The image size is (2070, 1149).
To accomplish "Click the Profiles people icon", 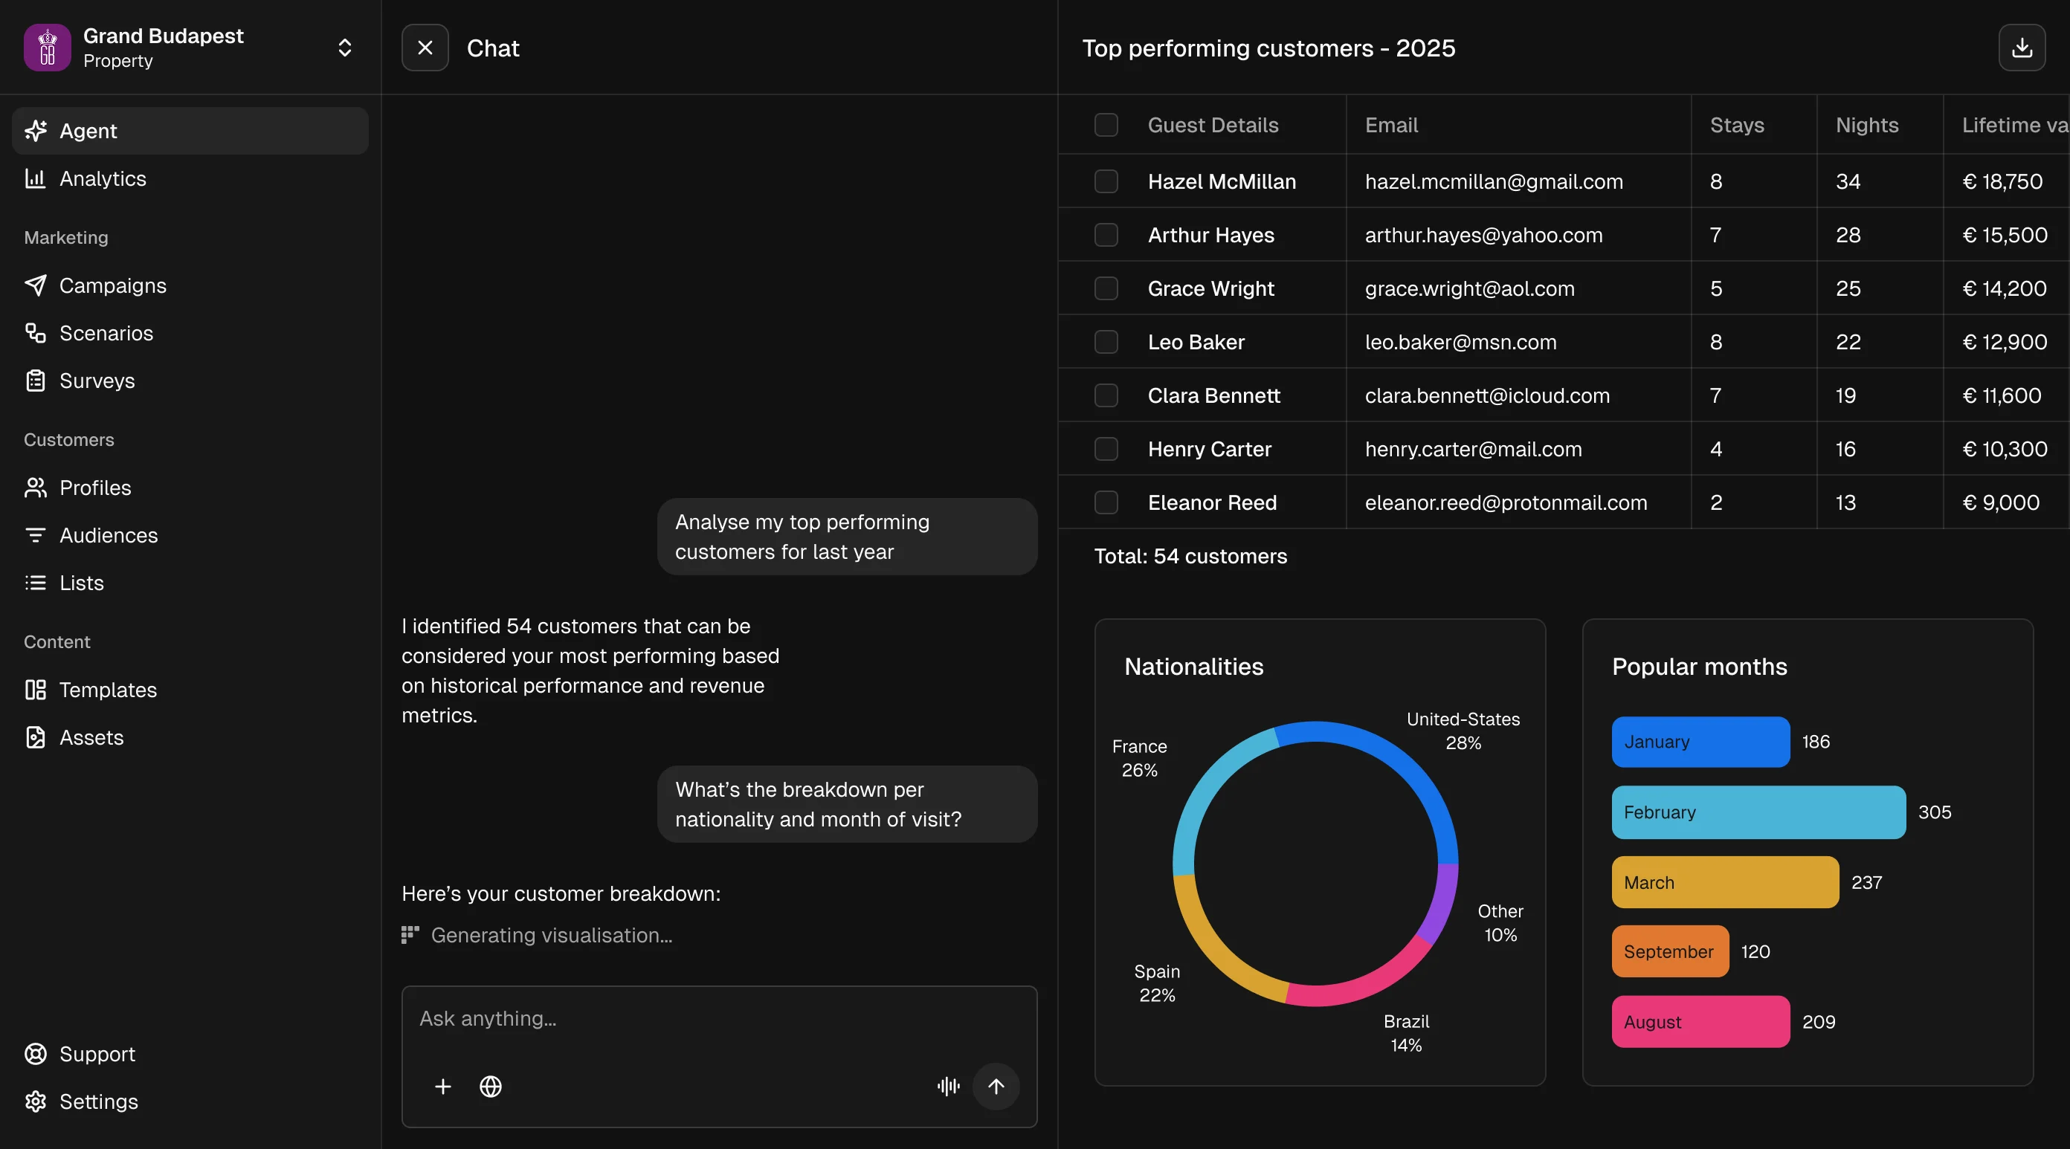I will click(x=36, y=487).
